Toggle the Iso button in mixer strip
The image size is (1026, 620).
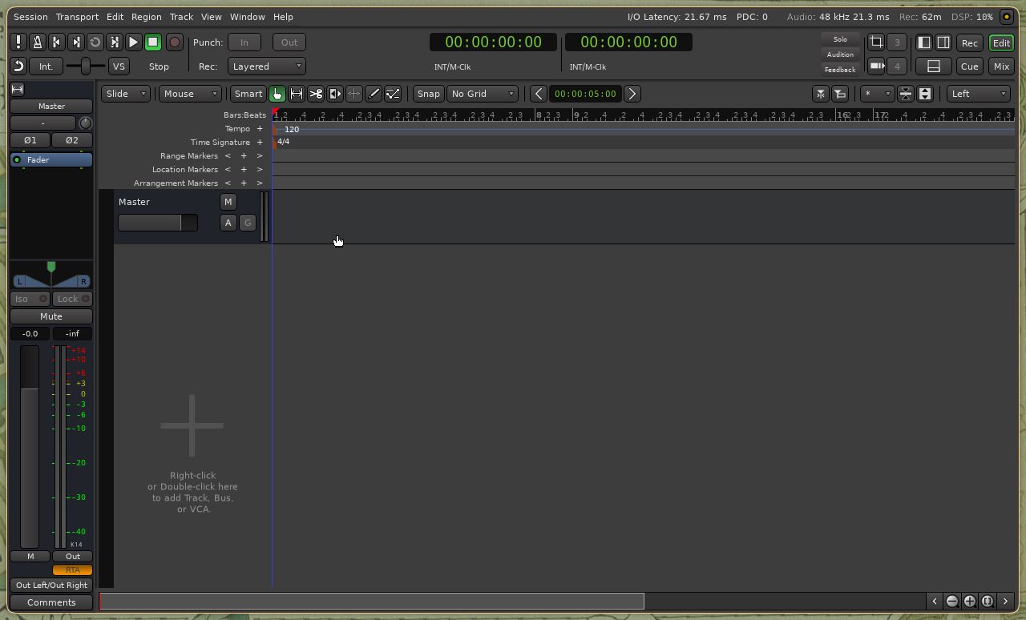[x=30, y=299]
